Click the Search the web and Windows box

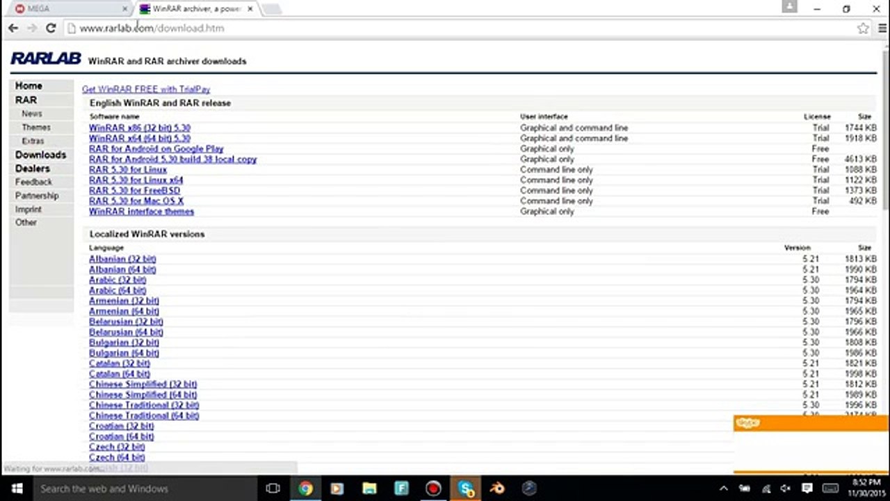pyautogui.click(x=145, y=488)
